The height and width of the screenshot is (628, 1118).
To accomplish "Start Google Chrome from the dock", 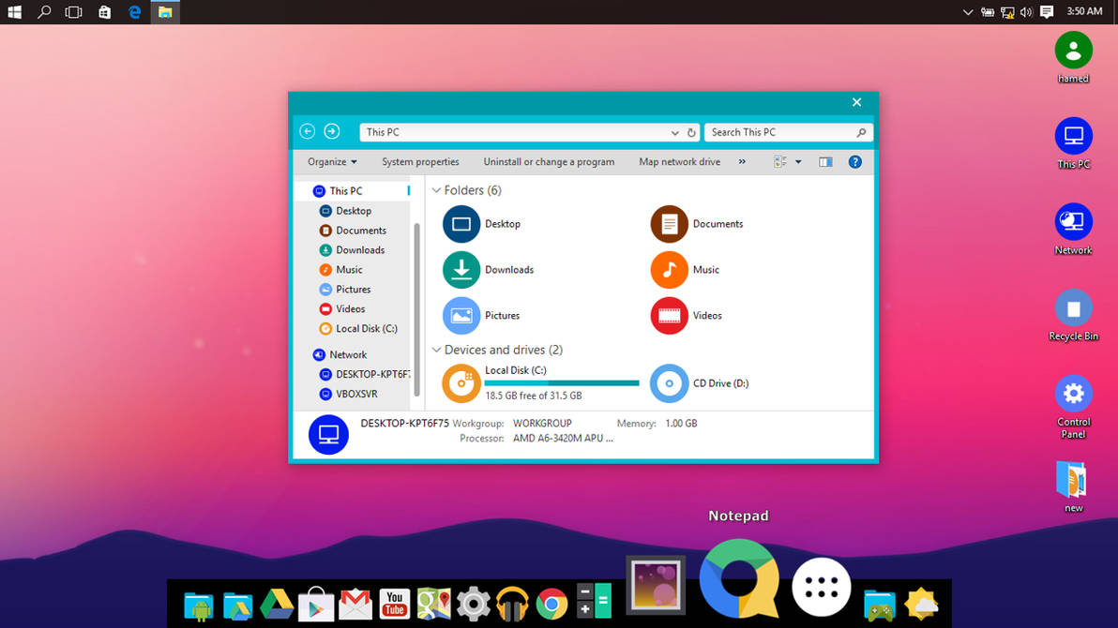I will click(551, 604).
